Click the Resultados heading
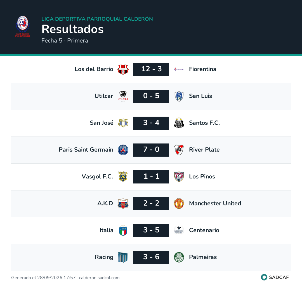 click(73, 29)
